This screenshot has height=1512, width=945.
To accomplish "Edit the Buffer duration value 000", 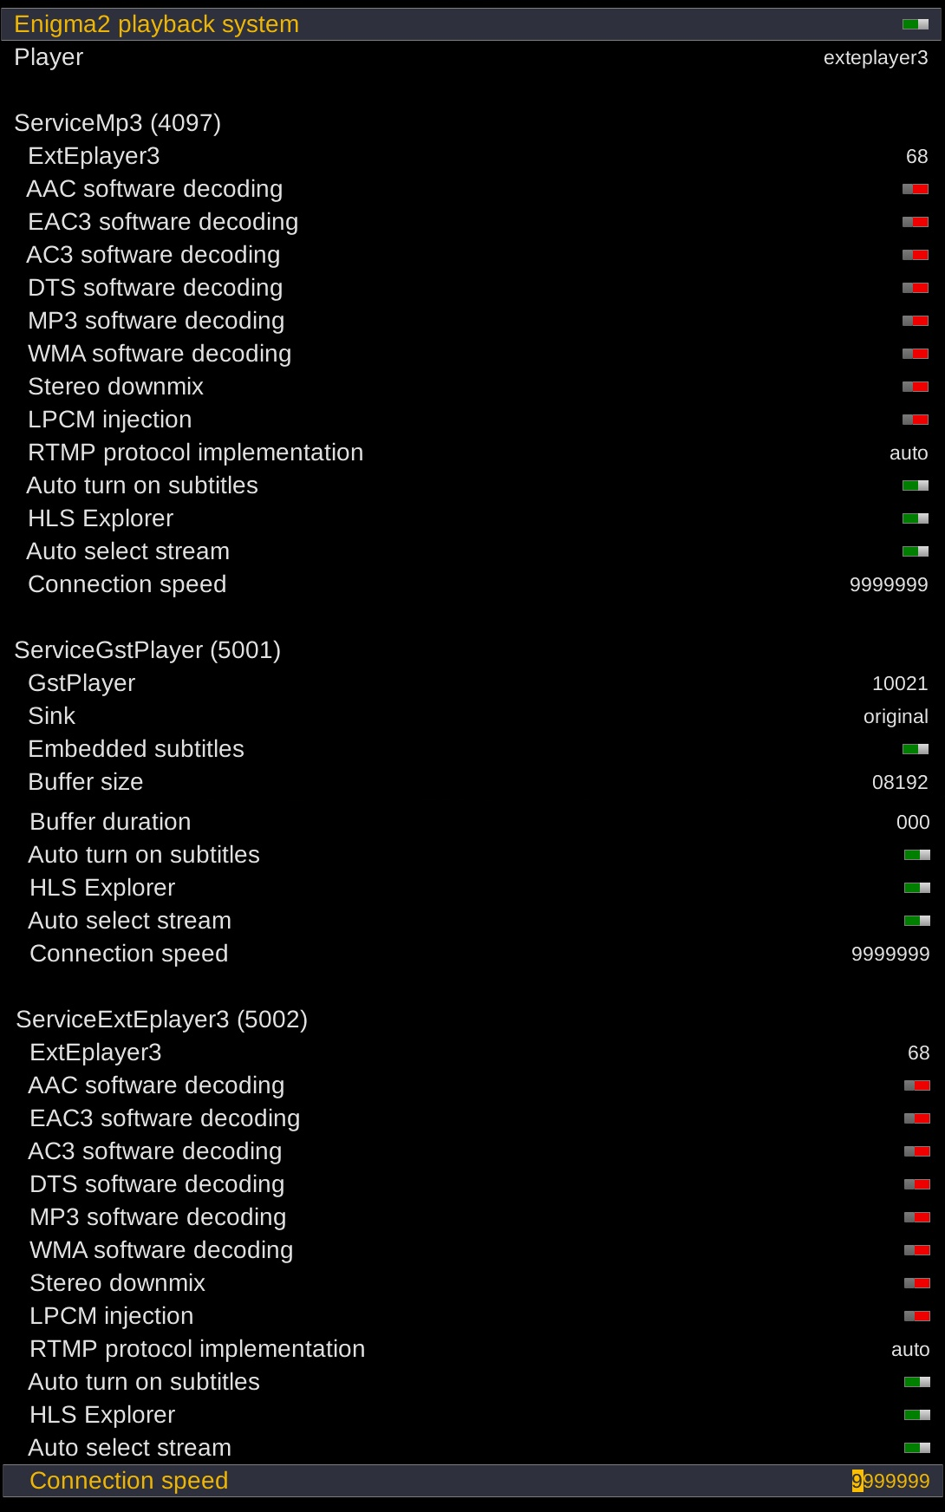I will [x=912, y=823].
